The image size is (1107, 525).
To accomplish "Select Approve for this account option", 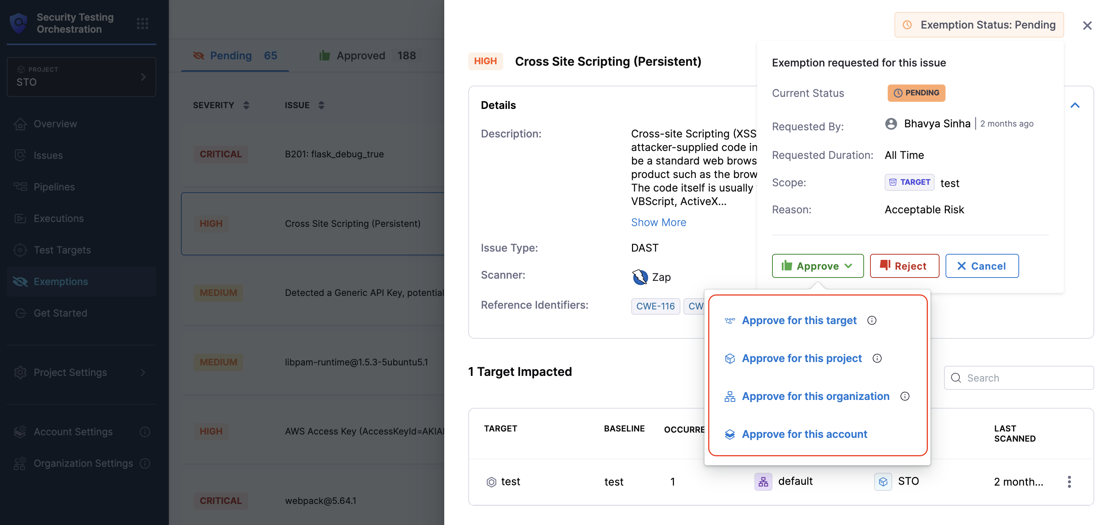I will click(804, 434).
